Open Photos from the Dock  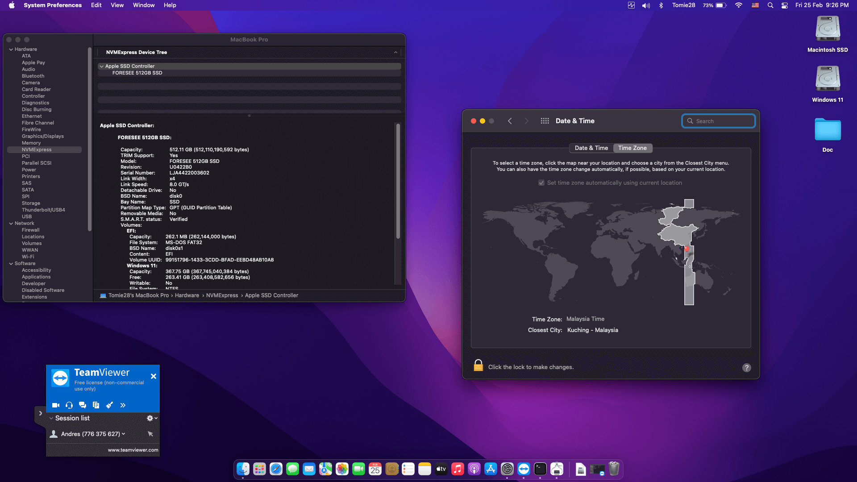342,469
